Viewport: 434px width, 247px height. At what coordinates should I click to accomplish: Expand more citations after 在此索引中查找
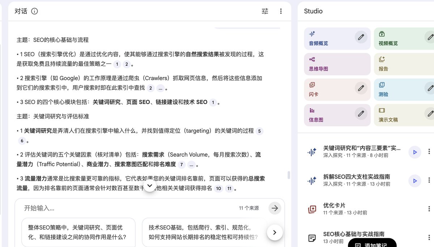(x=160, y=88)
